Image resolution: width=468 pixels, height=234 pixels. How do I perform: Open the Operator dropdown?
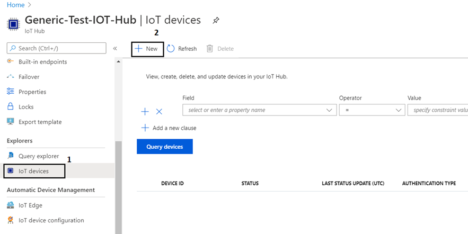tap(372, 110)
